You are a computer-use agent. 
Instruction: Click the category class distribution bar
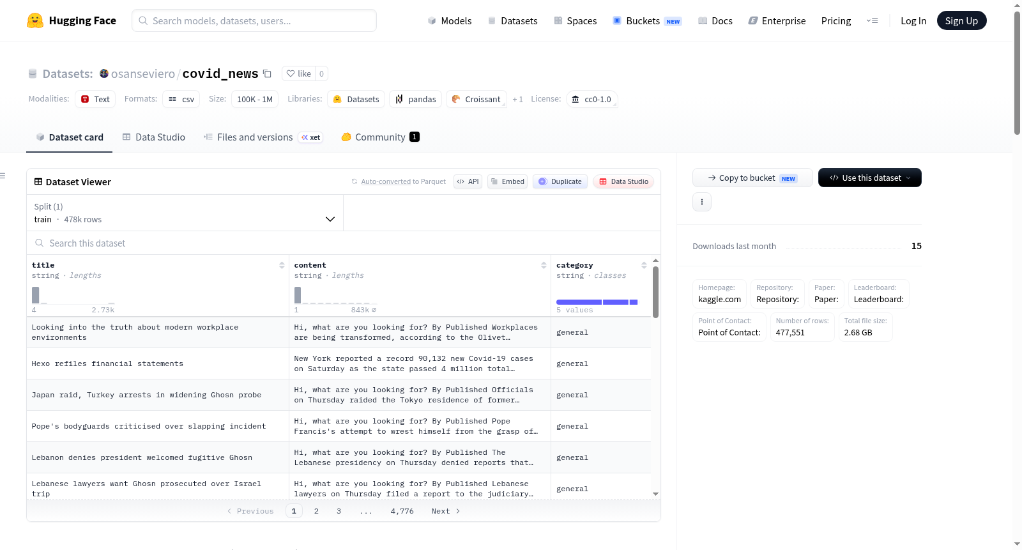(x=597, y=302)
